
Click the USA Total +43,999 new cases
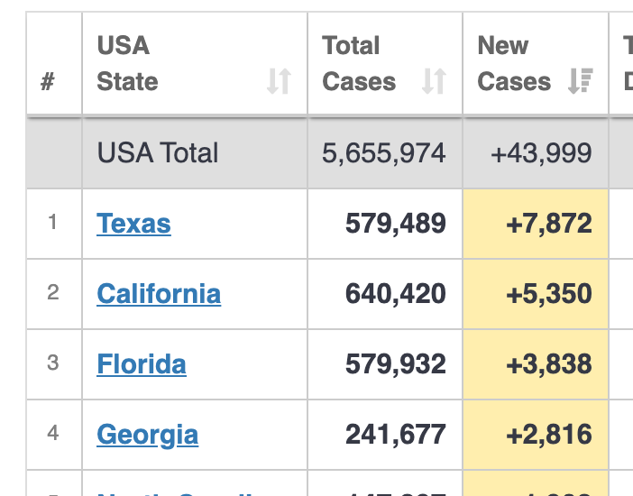pos(541,153)
